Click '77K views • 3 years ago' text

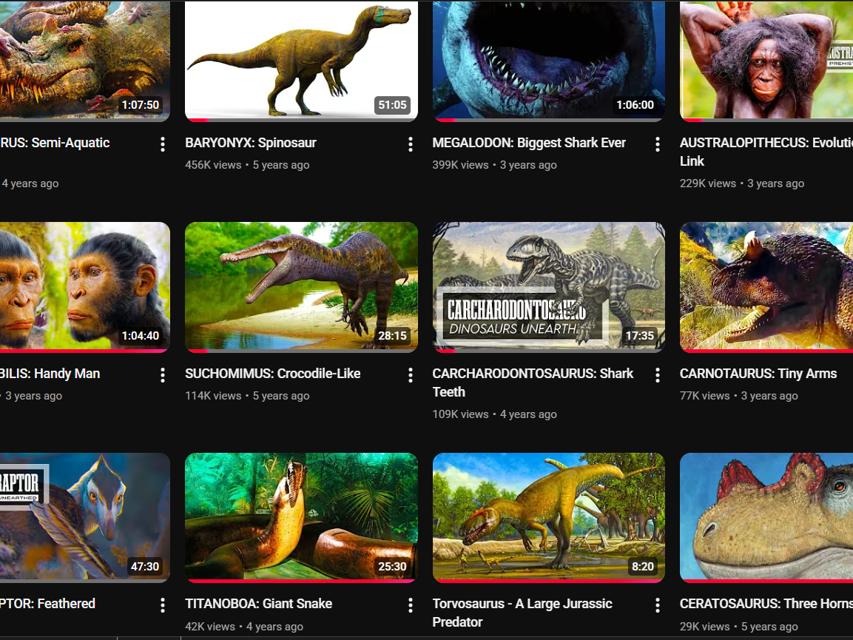tap(739, 396)
